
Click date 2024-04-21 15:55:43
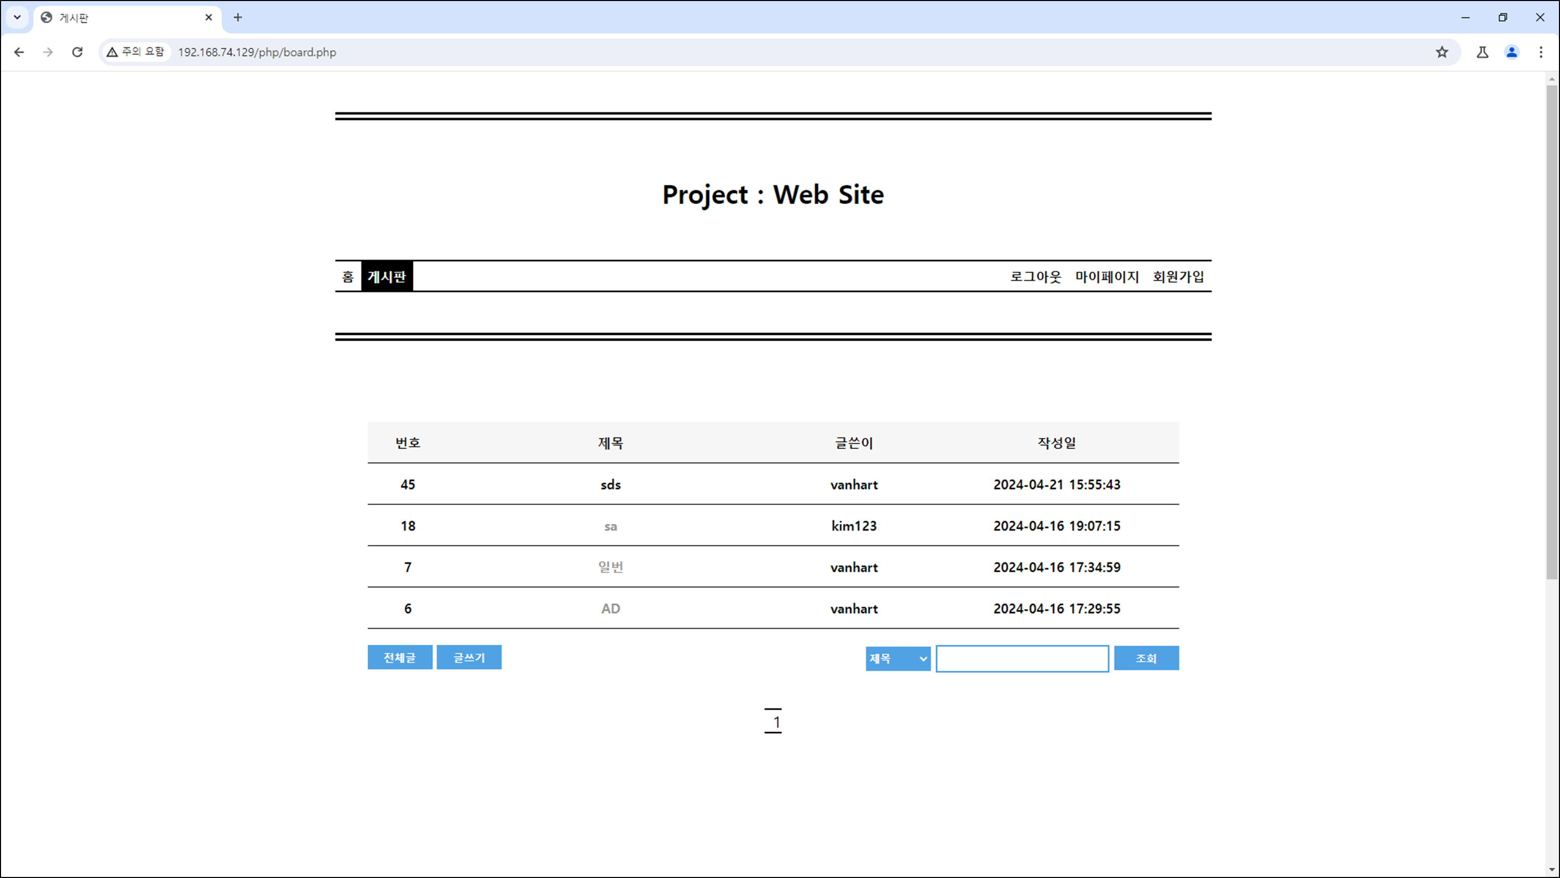click(1057, 484)
